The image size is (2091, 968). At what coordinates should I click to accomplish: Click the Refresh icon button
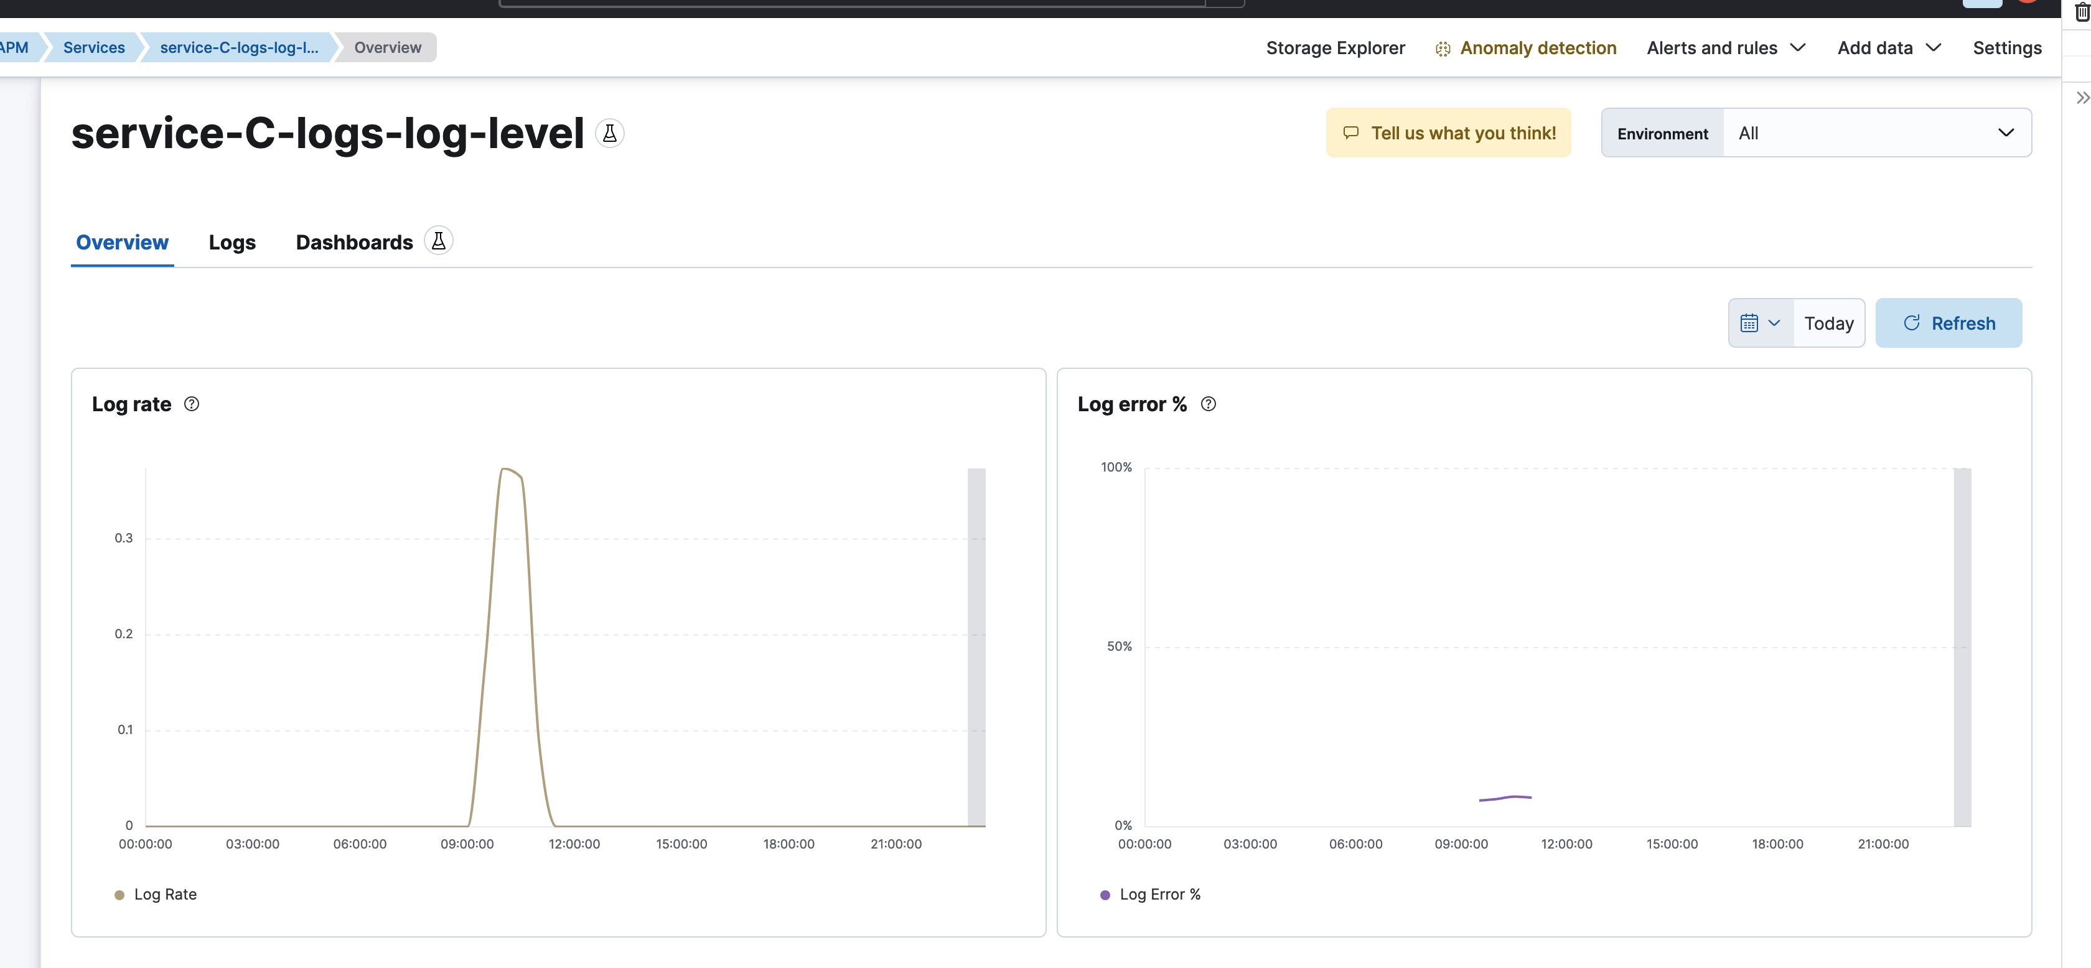pyautogui.click(x=1914, y=323)
